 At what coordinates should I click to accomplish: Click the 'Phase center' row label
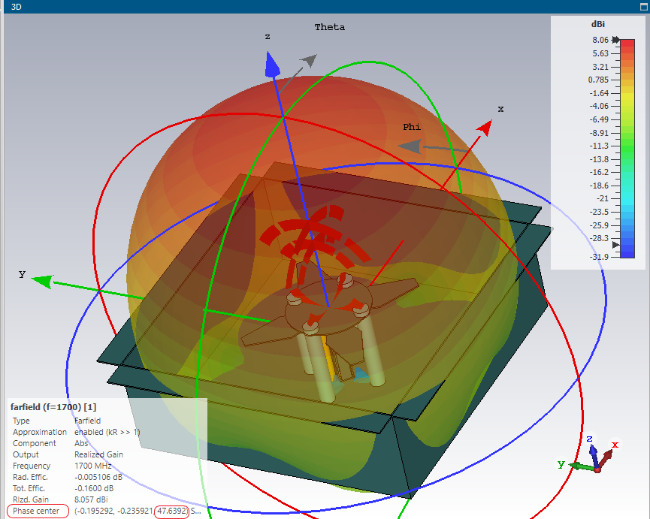coord(36,511)
